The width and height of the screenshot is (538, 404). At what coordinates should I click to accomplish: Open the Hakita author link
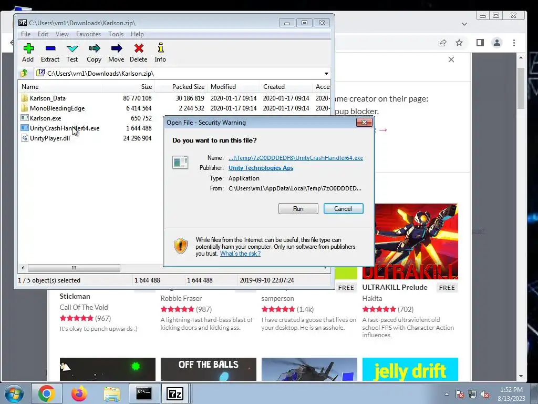tap(373, 298)
